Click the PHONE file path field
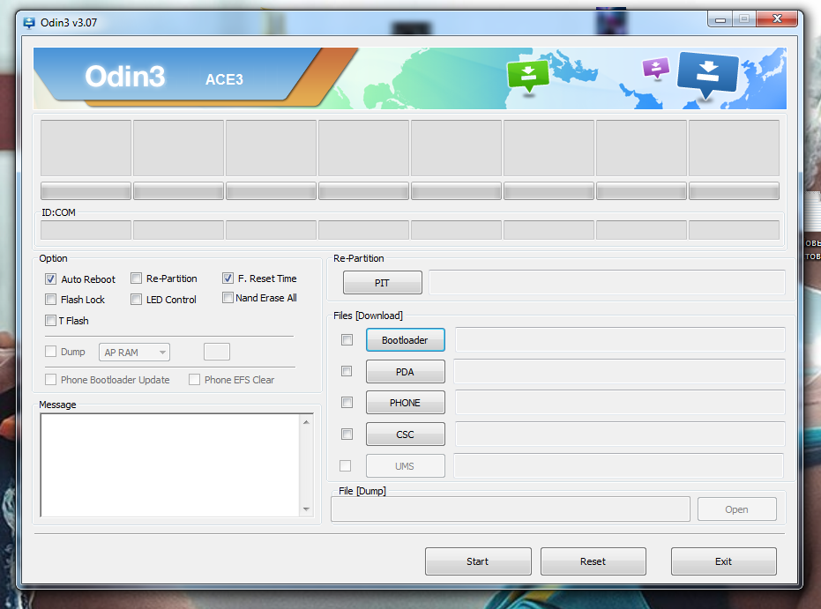The height and width of the screenshot is (609, 821). click(x=620, y=403)
